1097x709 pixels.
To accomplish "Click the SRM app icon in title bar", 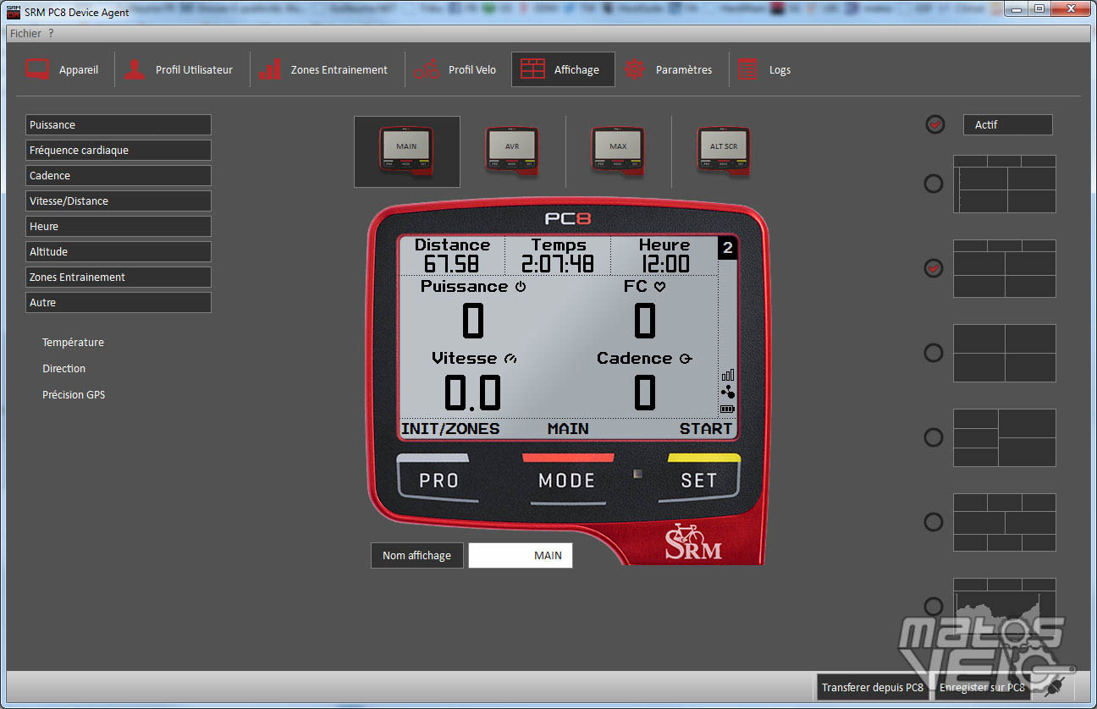I will tap(14, 12).
